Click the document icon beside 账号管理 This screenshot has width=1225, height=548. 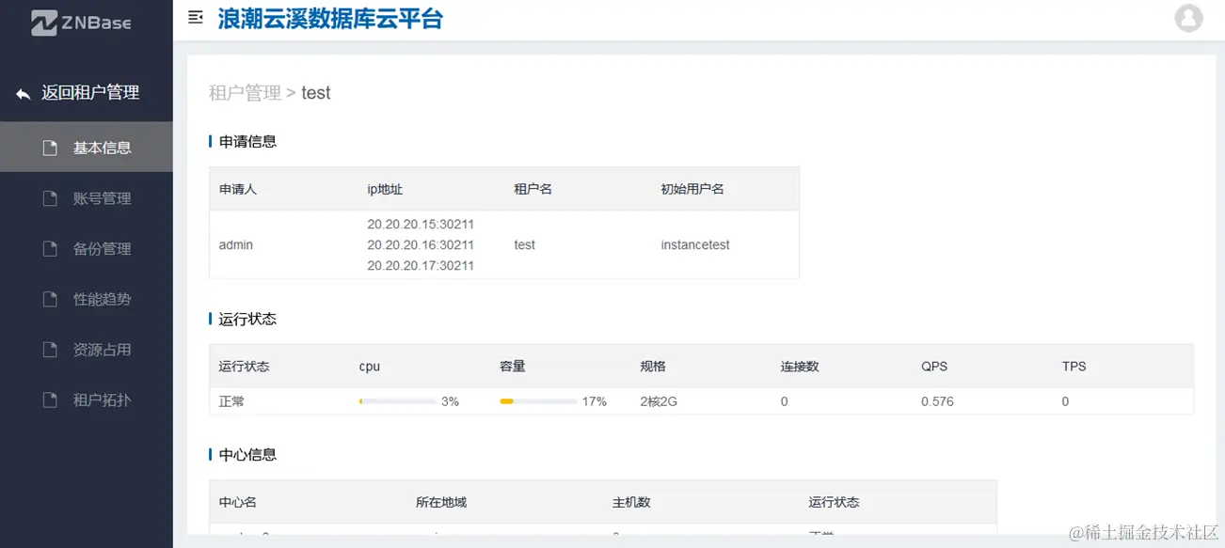51,198
